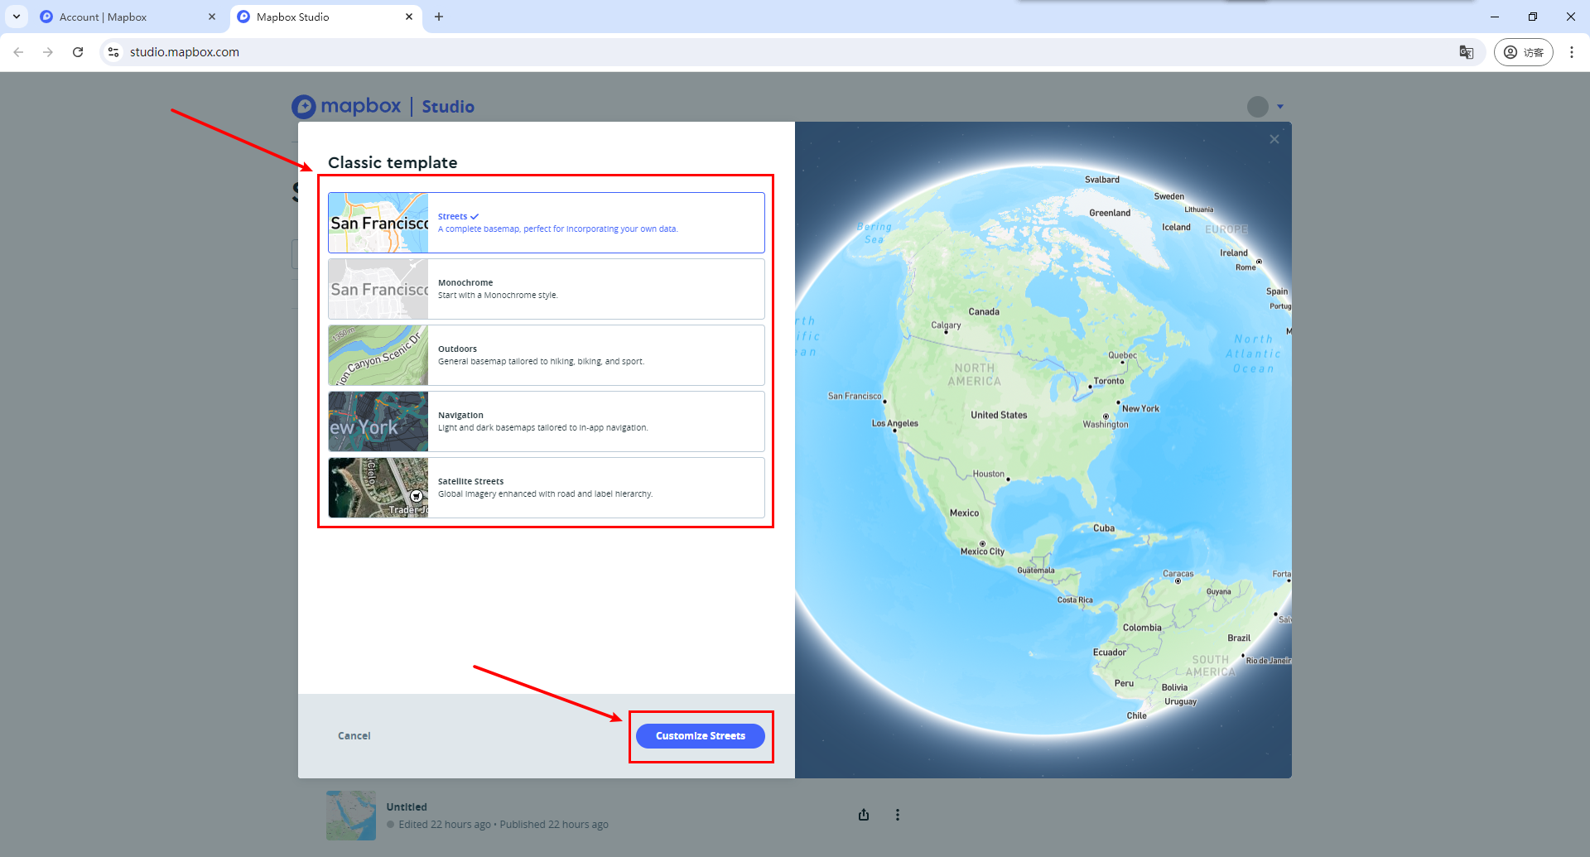
Task: Open the tab search dropdown
Action: (x=17, y=17)
